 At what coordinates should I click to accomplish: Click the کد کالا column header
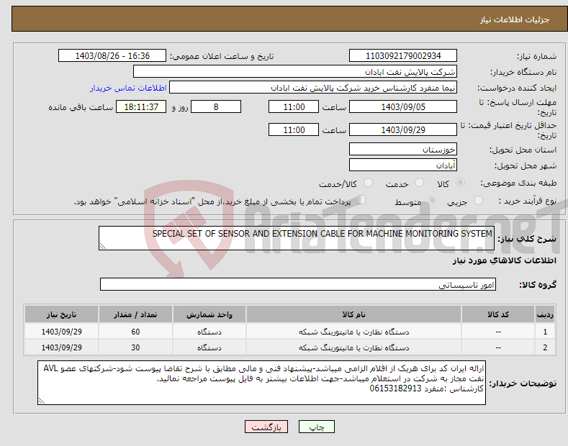point(497,314)
